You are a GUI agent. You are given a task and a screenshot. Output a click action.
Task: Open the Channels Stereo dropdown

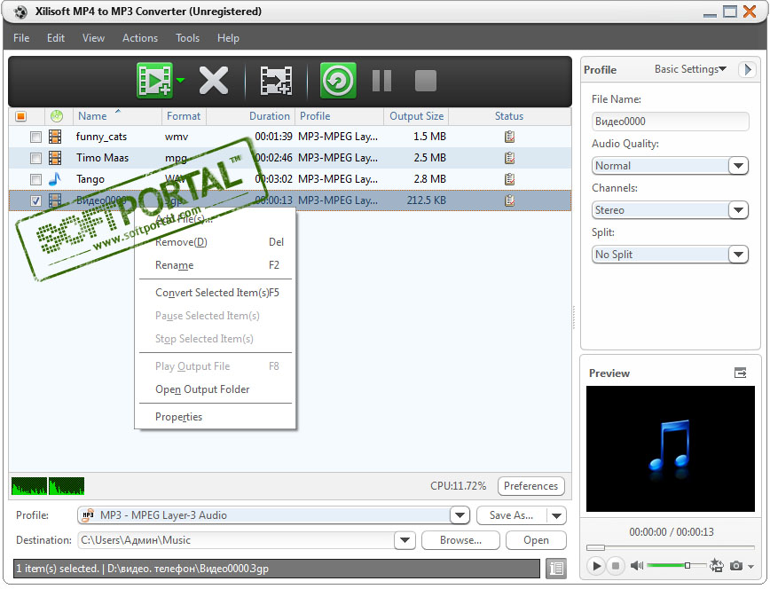(737, 210)
